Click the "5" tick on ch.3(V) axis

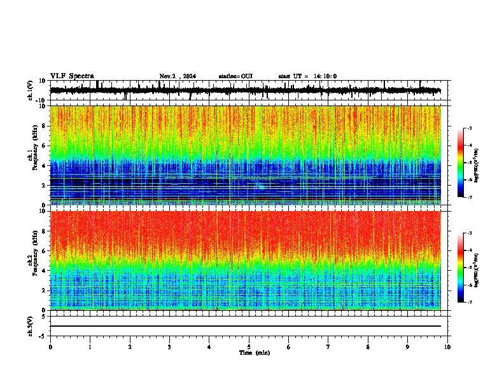pyautogui.click(x=45, y=316)
